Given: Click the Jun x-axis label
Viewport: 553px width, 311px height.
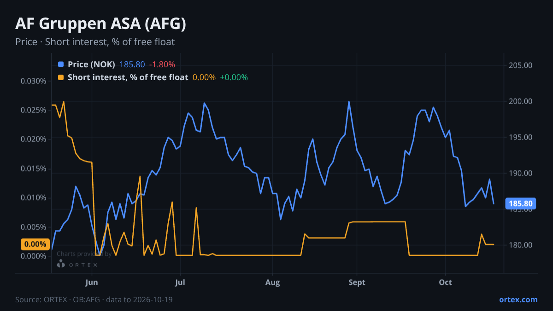Looking at the screenshot, I should coord(92,282).
